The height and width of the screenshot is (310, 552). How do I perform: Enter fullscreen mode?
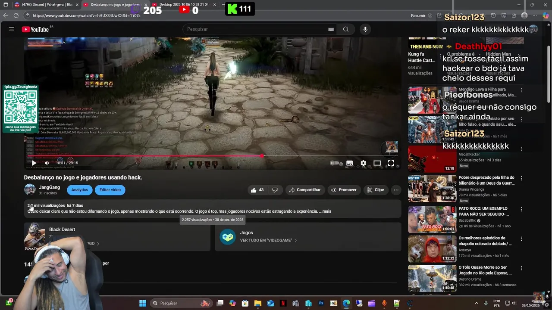391,163
